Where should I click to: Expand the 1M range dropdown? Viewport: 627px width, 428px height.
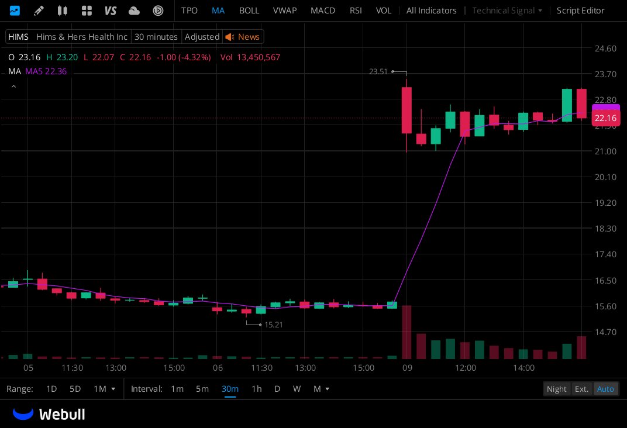[x=104, y=389]
